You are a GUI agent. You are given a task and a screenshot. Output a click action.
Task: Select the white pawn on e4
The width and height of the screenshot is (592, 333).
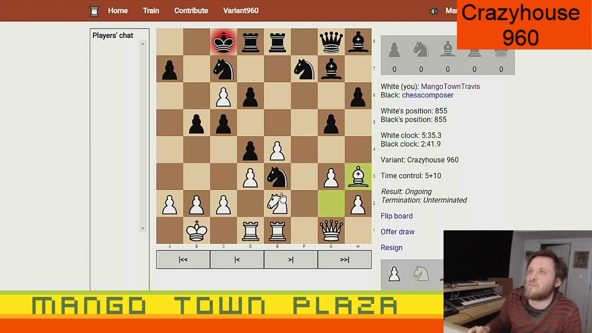(x=277, y=150)
